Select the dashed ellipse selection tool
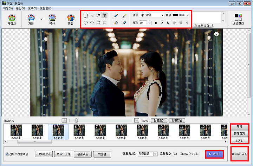 86,22
